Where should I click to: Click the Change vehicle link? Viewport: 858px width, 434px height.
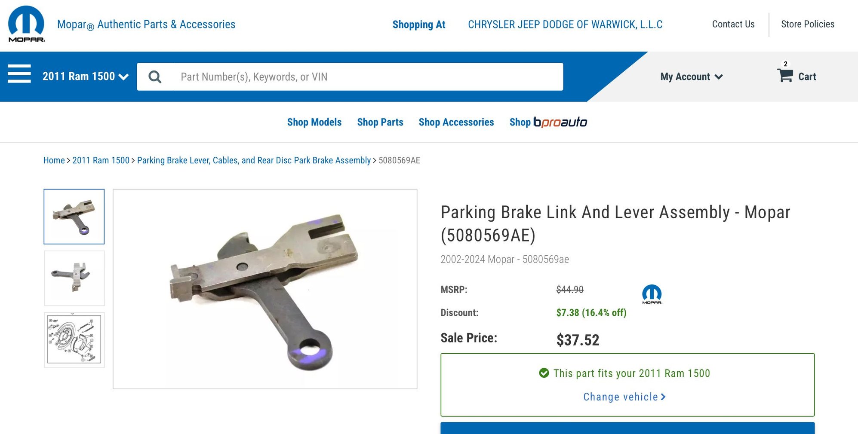click(624, 397)
